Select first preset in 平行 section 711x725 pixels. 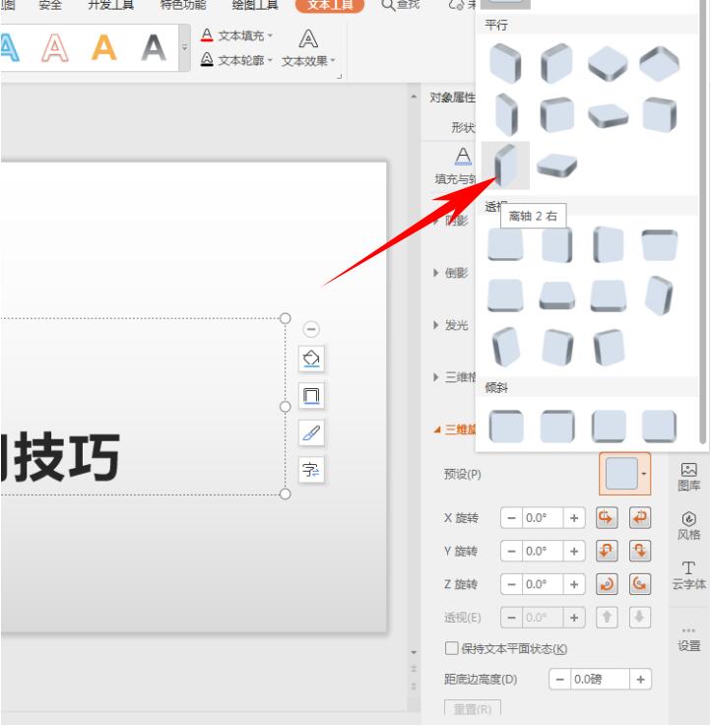tap(505, 63)
